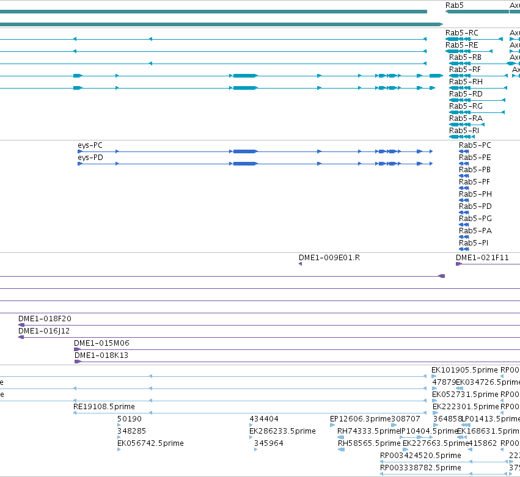Select the 364858 feature label
Screen dimensions: 520x477
(x=447, y=420)
